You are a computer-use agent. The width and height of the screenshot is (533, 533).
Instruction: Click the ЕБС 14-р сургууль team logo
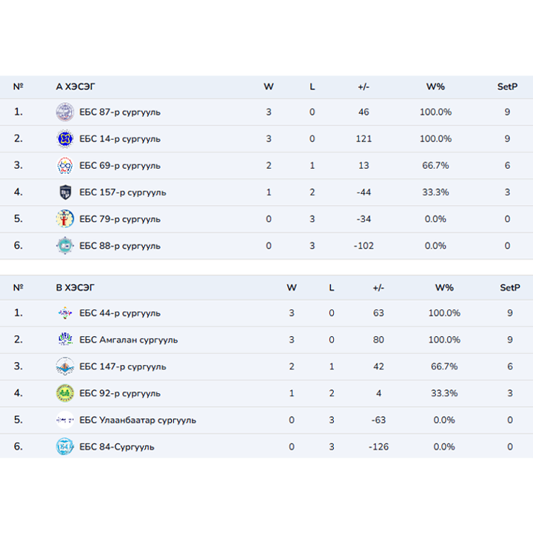coord(65,139)
